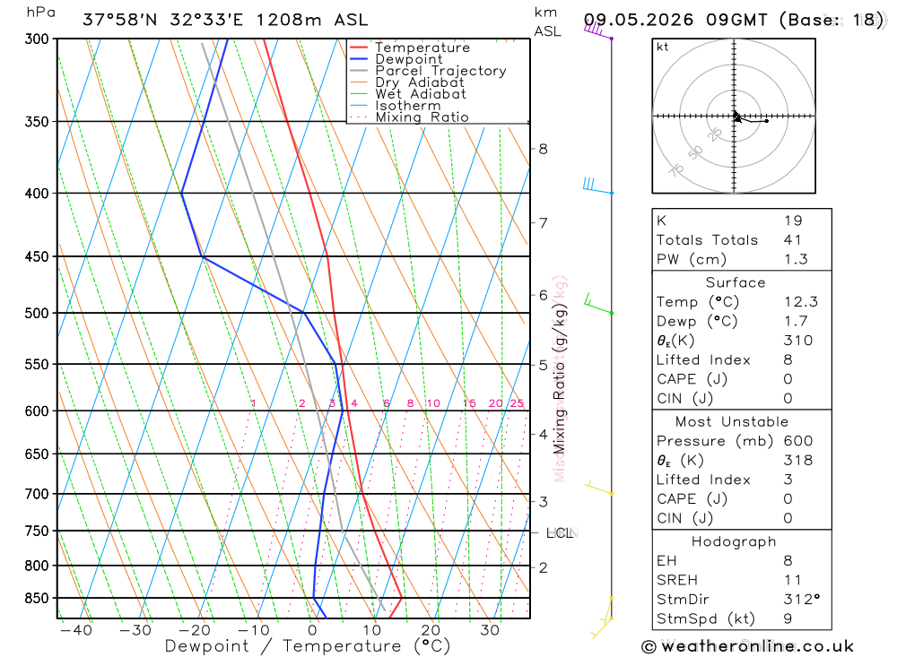The height and width of the screenshot is (657, 897).
Task: Click the 300 hPa pressure label
Action: coord(37,39)
